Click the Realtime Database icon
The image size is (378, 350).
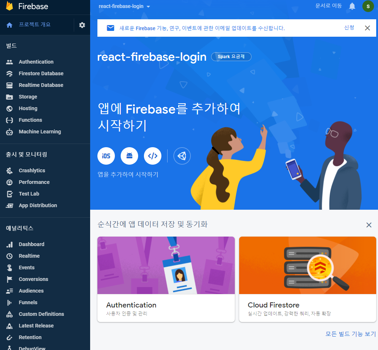tap(9, 85)
